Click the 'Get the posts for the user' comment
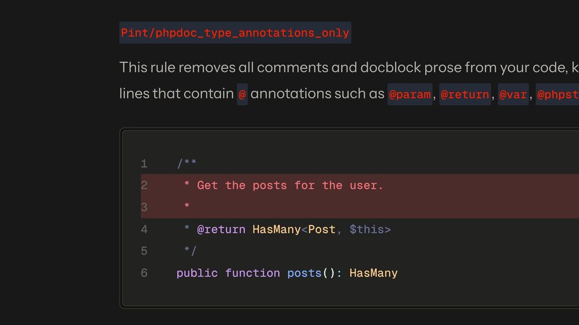579x325 pixels. point(290,186)
